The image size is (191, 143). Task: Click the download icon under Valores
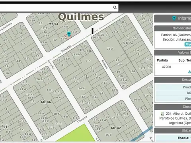(189, 72)
